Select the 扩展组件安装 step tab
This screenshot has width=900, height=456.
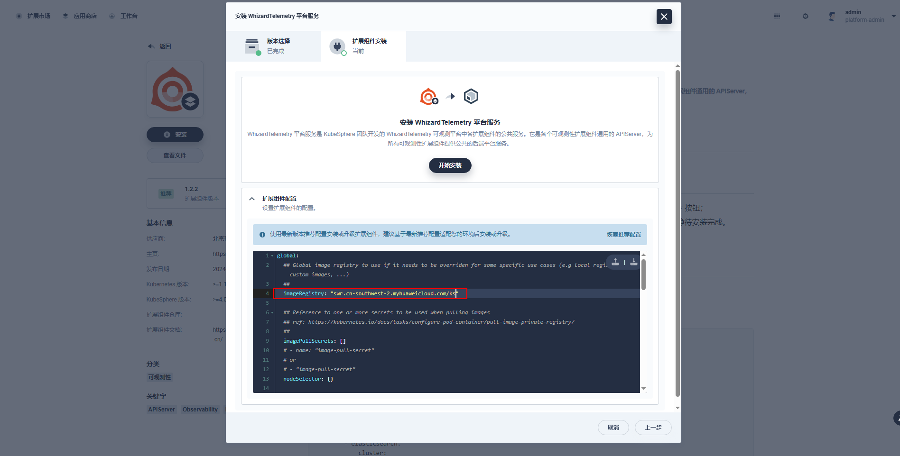pos(363,46)
